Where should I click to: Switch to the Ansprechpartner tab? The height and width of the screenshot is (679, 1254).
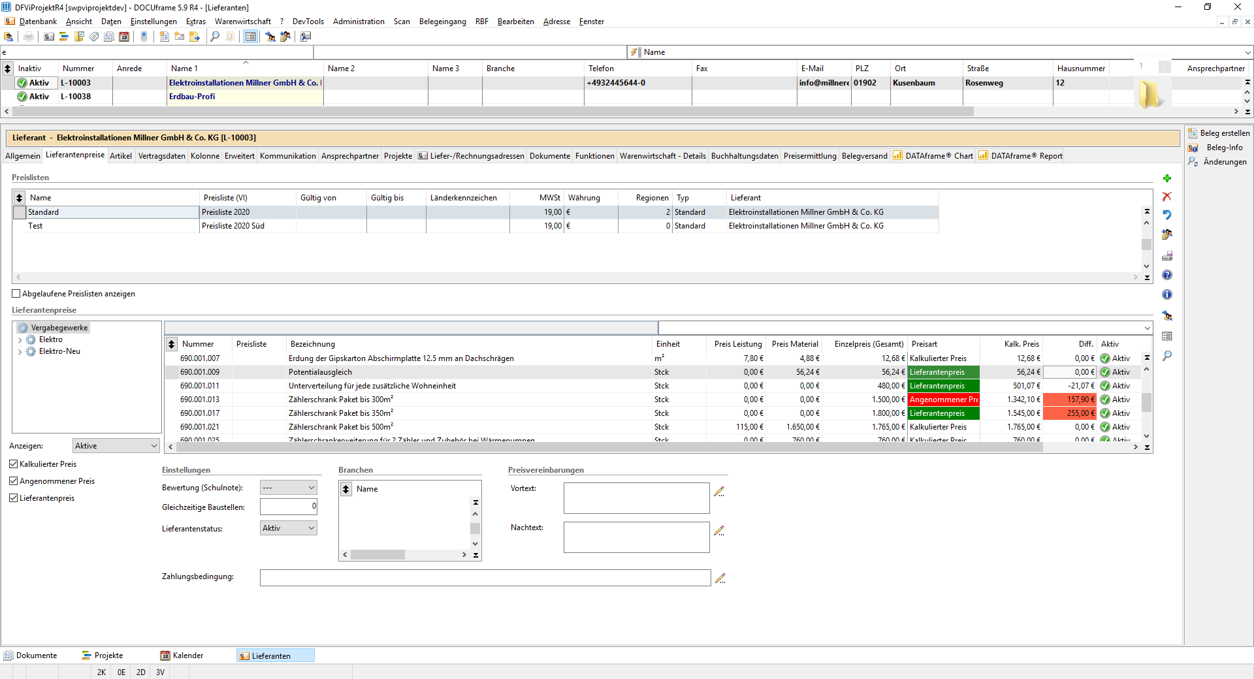[x=350, y=156]
